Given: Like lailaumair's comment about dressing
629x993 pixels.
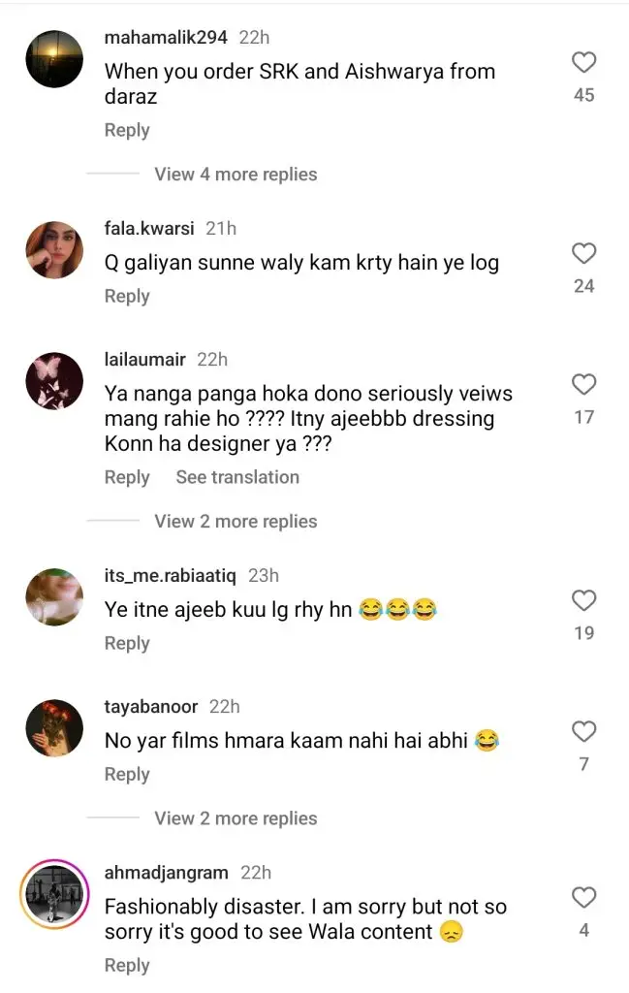Looking at the screenshot, I should pos(583,385).
